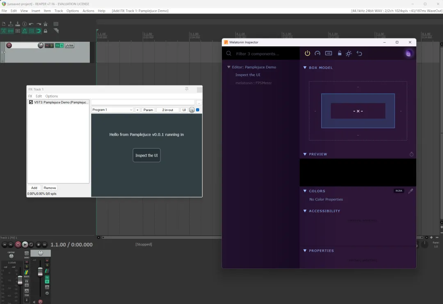
Task: Open the Insert menu
Action: coord(36,11)
